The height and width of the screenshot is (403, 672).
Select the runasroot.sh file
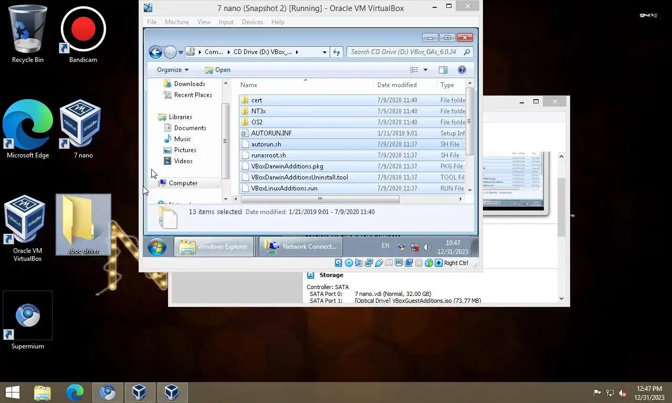pyautogui.click(x=352, y=155)
